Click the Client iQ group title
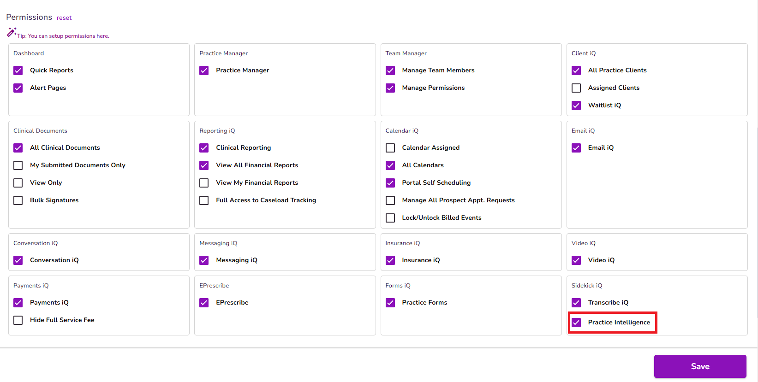 tap(584, 53)
